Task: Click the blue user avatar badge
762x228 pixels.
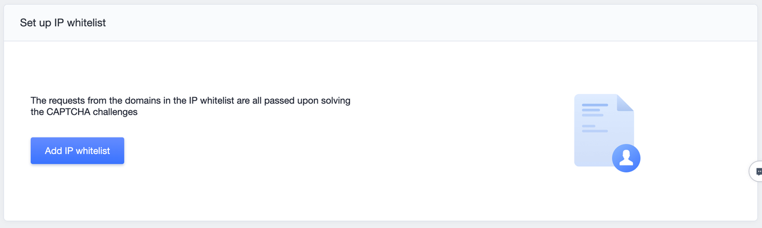Action: coord(626,158)
